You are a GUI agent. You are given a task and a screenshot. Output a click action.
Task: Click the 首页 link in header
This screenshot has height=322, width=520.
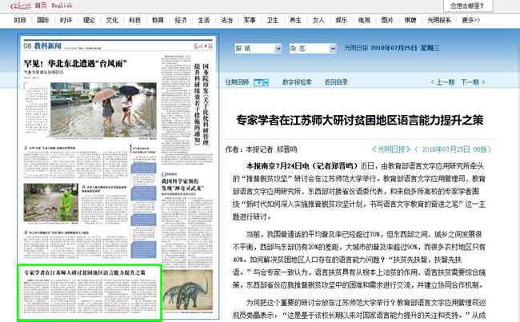(39, 5)
